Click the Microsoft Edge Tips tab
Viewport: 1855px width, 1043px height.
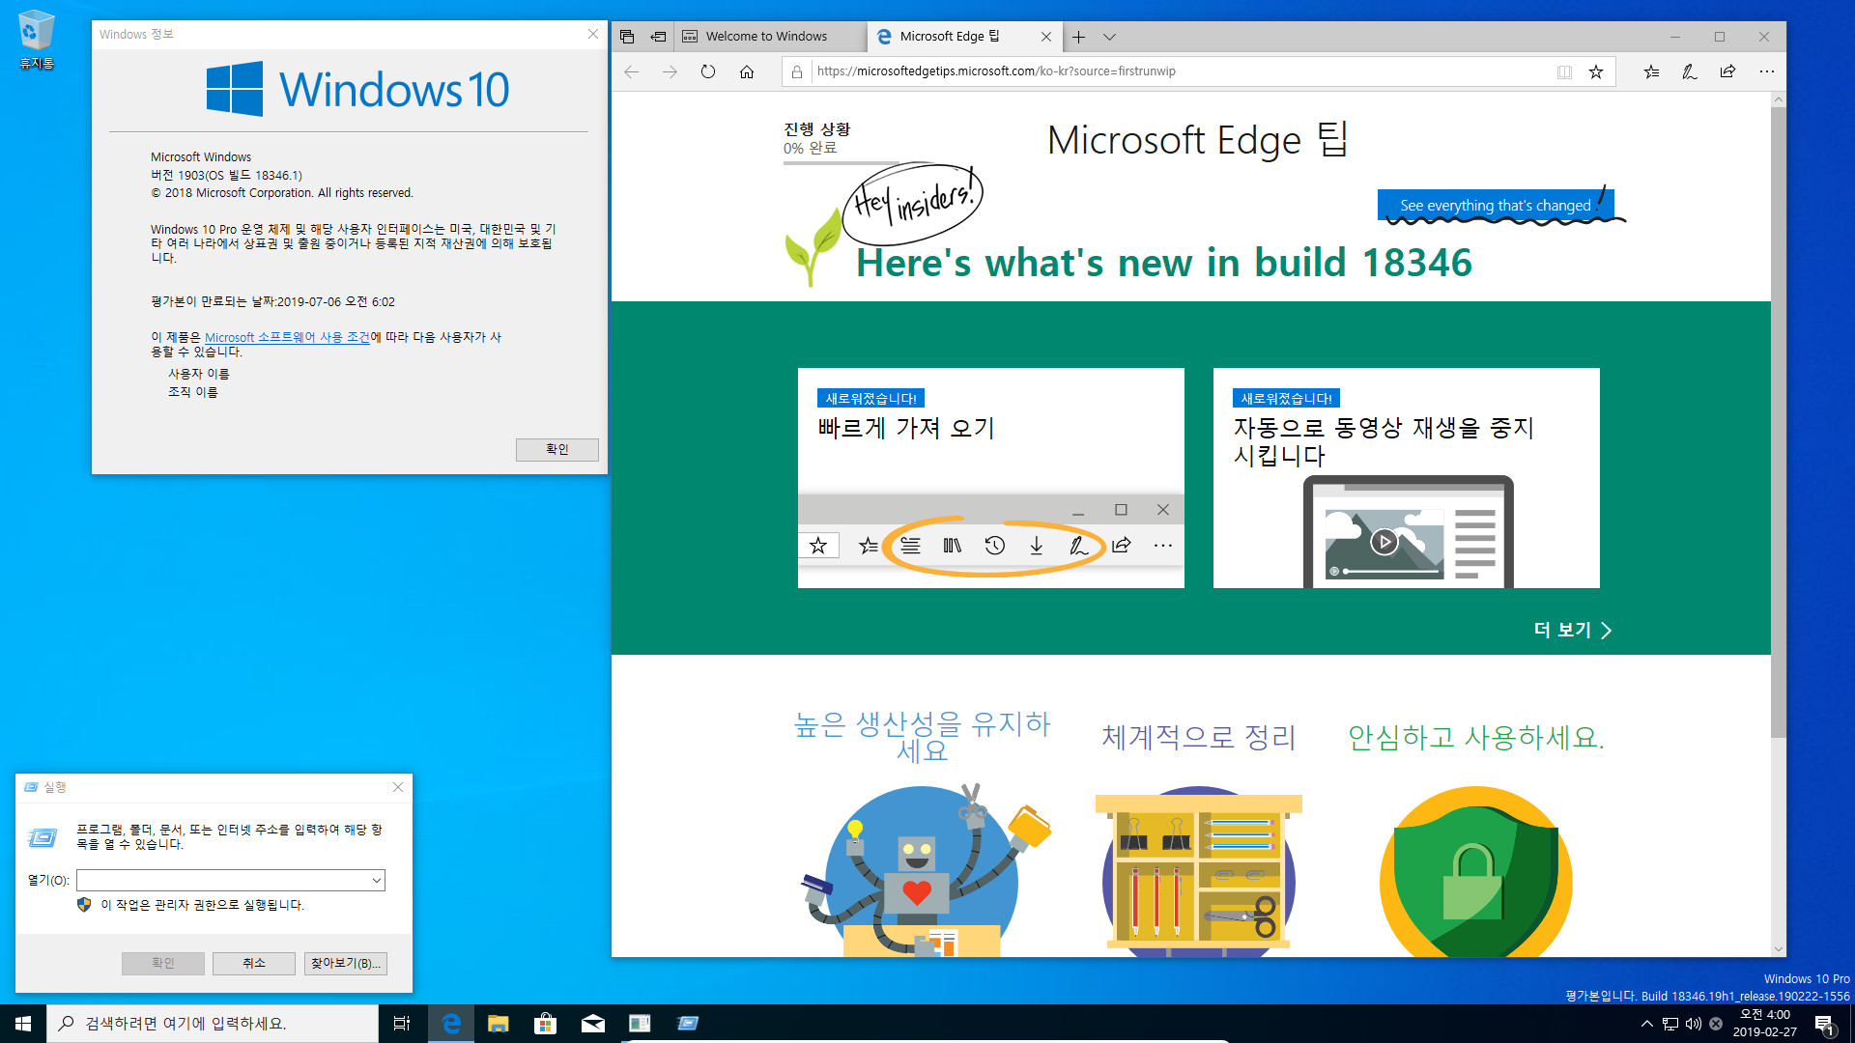[x=962, y=36]
